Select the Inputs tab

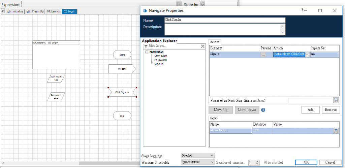(214, 118)
